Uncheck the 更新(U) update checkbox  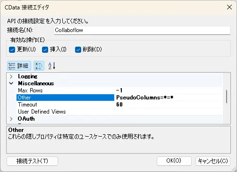(12, 49)
